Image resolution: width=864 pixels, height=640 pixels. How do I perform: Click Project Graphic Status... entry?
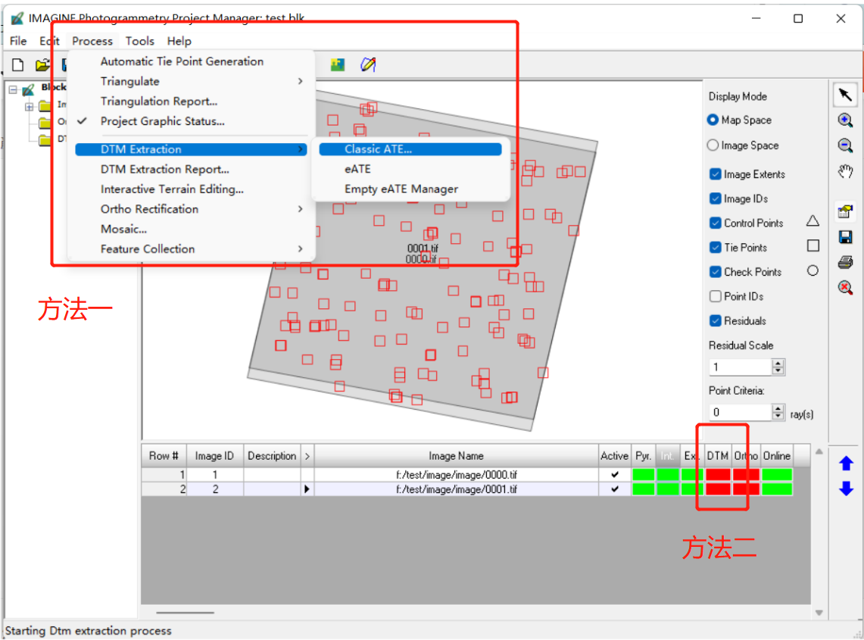coord(191,121)
